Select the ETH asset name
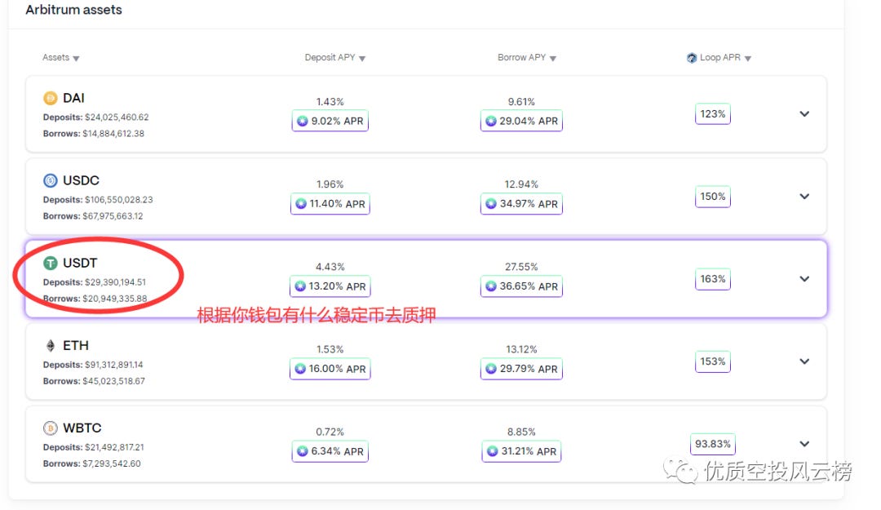The width and height of the screenshot is (881, 510). [75, 346]
